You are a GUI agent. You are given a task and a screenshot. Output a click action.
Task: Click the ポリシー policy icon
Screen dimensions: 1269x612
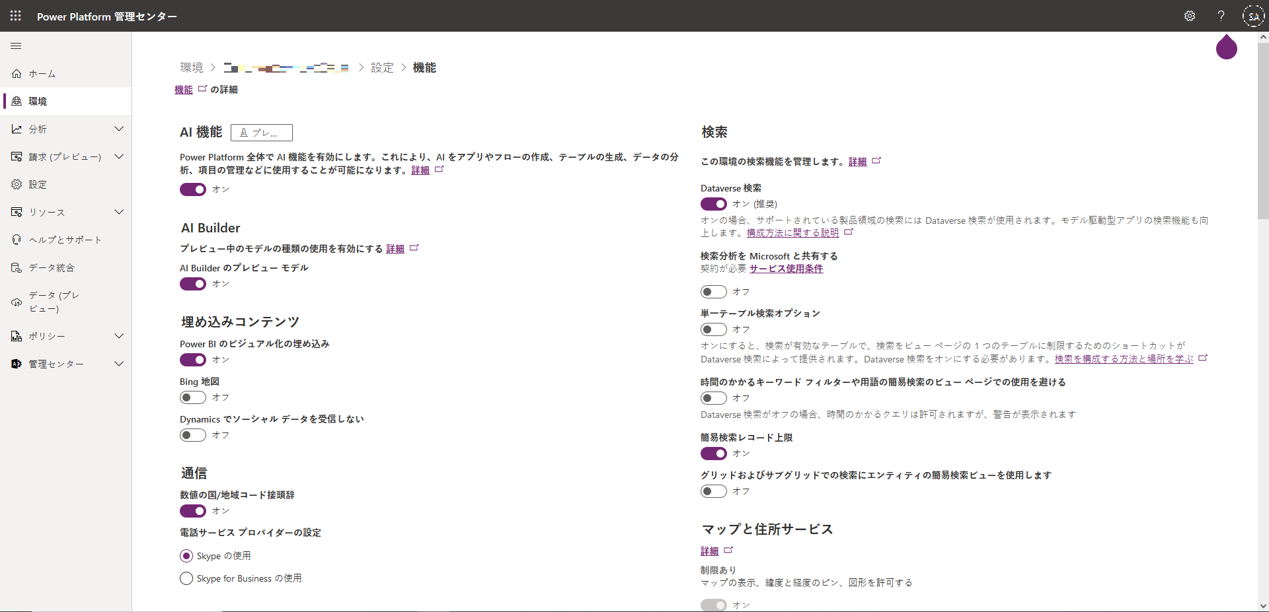click(17, 336)
